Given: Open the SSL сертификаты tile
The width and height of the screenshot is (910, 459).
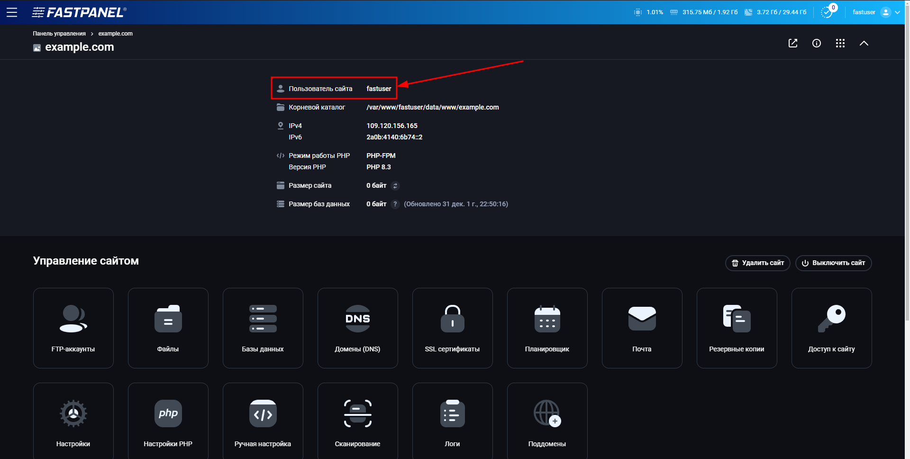Looking at the screenshot, I should [452, 328].
